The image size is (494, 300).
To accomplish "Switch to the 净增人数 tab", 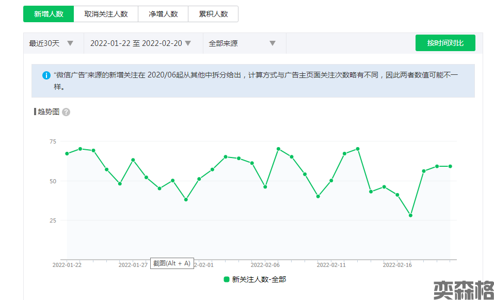I will coord(163,14).
